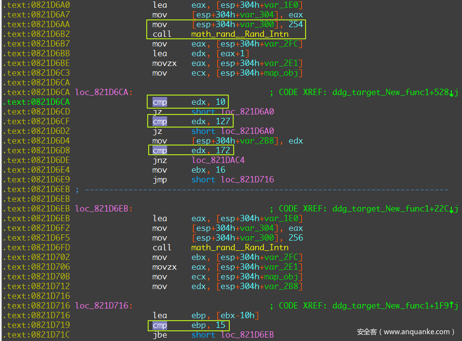Follow the jnz target loc_821DAC4

[x=218, y=160]
